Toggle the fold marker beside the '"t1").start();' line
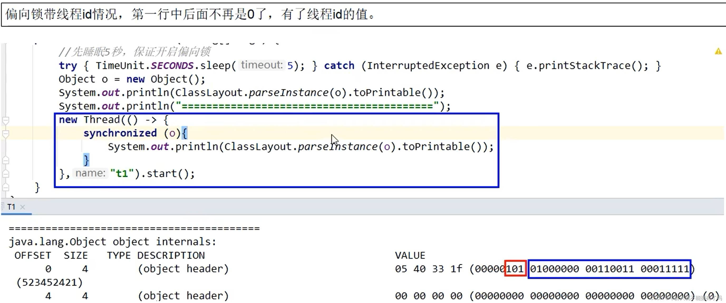Screen dimensions: 726x303 6,174
